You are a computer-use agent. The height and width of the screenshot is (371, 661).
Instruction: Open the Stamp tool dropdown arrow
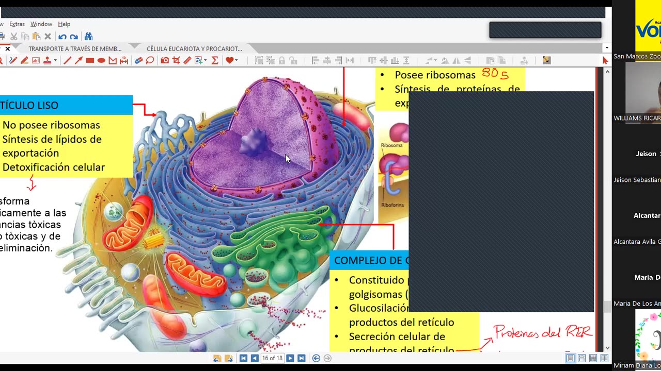tap(55, 60)
